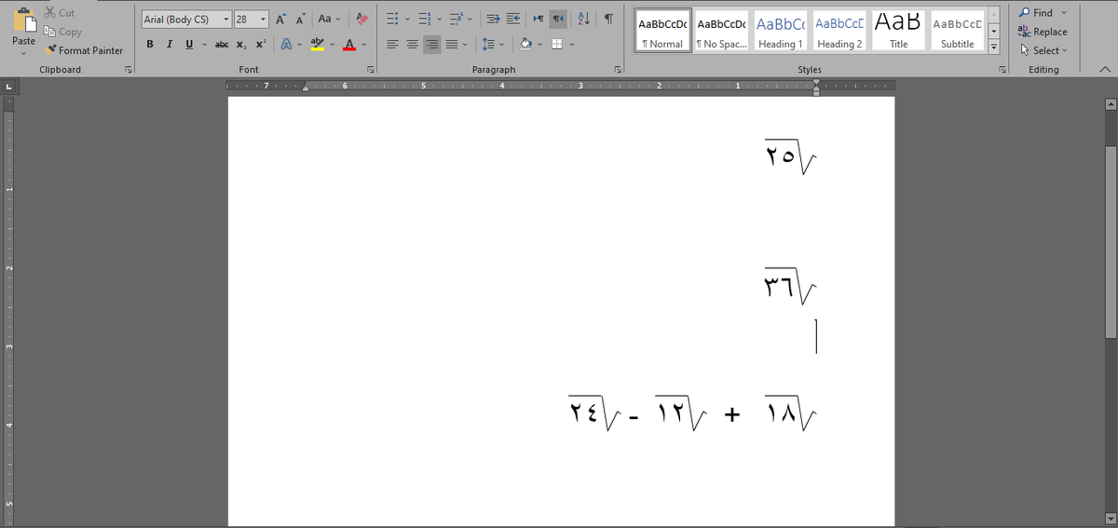Open the highlight color dropdown arrow
The image size is (1118, 528).
pos(331,45)
